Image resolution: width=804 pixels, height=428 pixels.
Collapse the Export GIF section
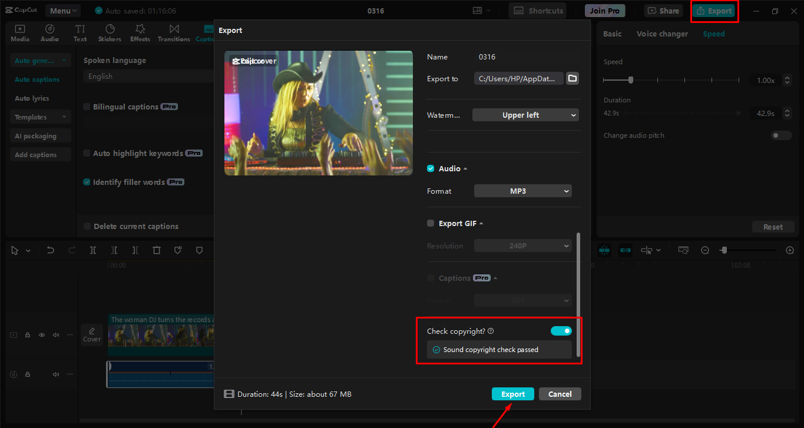tap(480, 223)
